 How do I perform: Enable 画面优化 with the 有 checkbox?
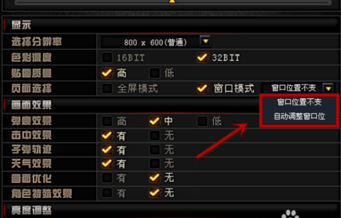107,178
